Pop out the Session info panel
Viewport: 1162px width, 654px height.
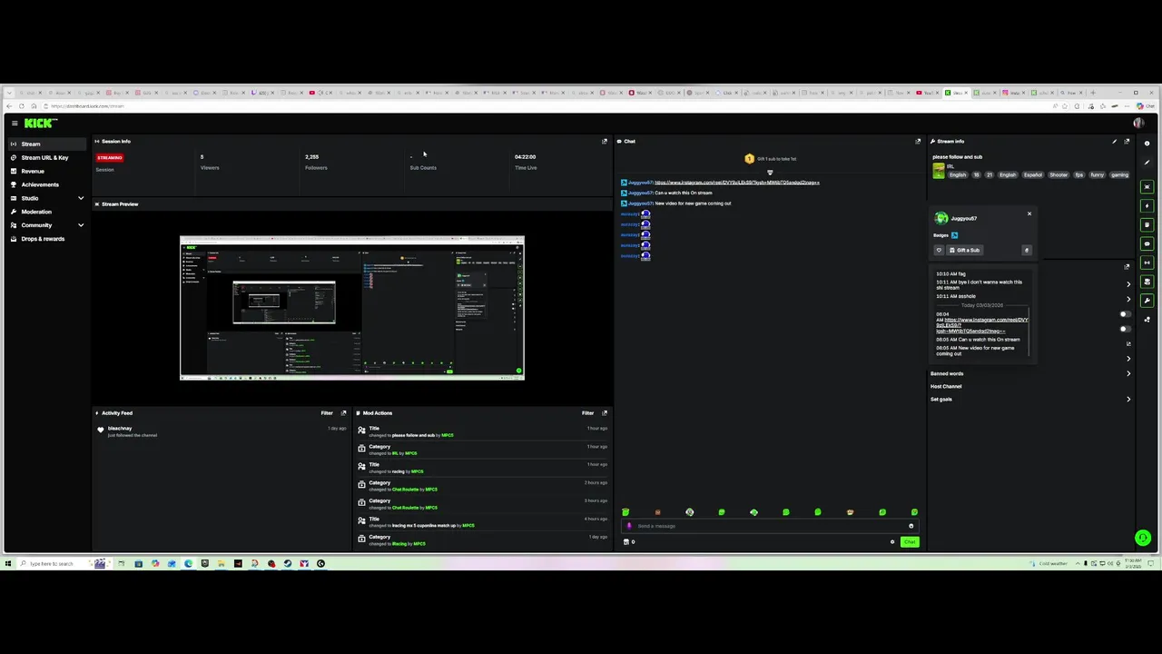[x=605, y=141]
